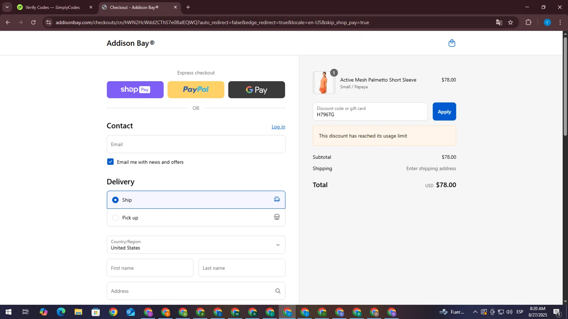Focus the Email input field

(x=196, y=144)
